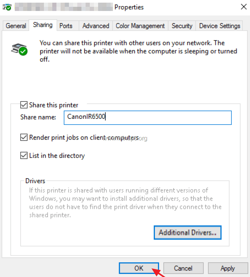Open the Device Settings tab
250x277 pixels.
[x=219, y=26]
